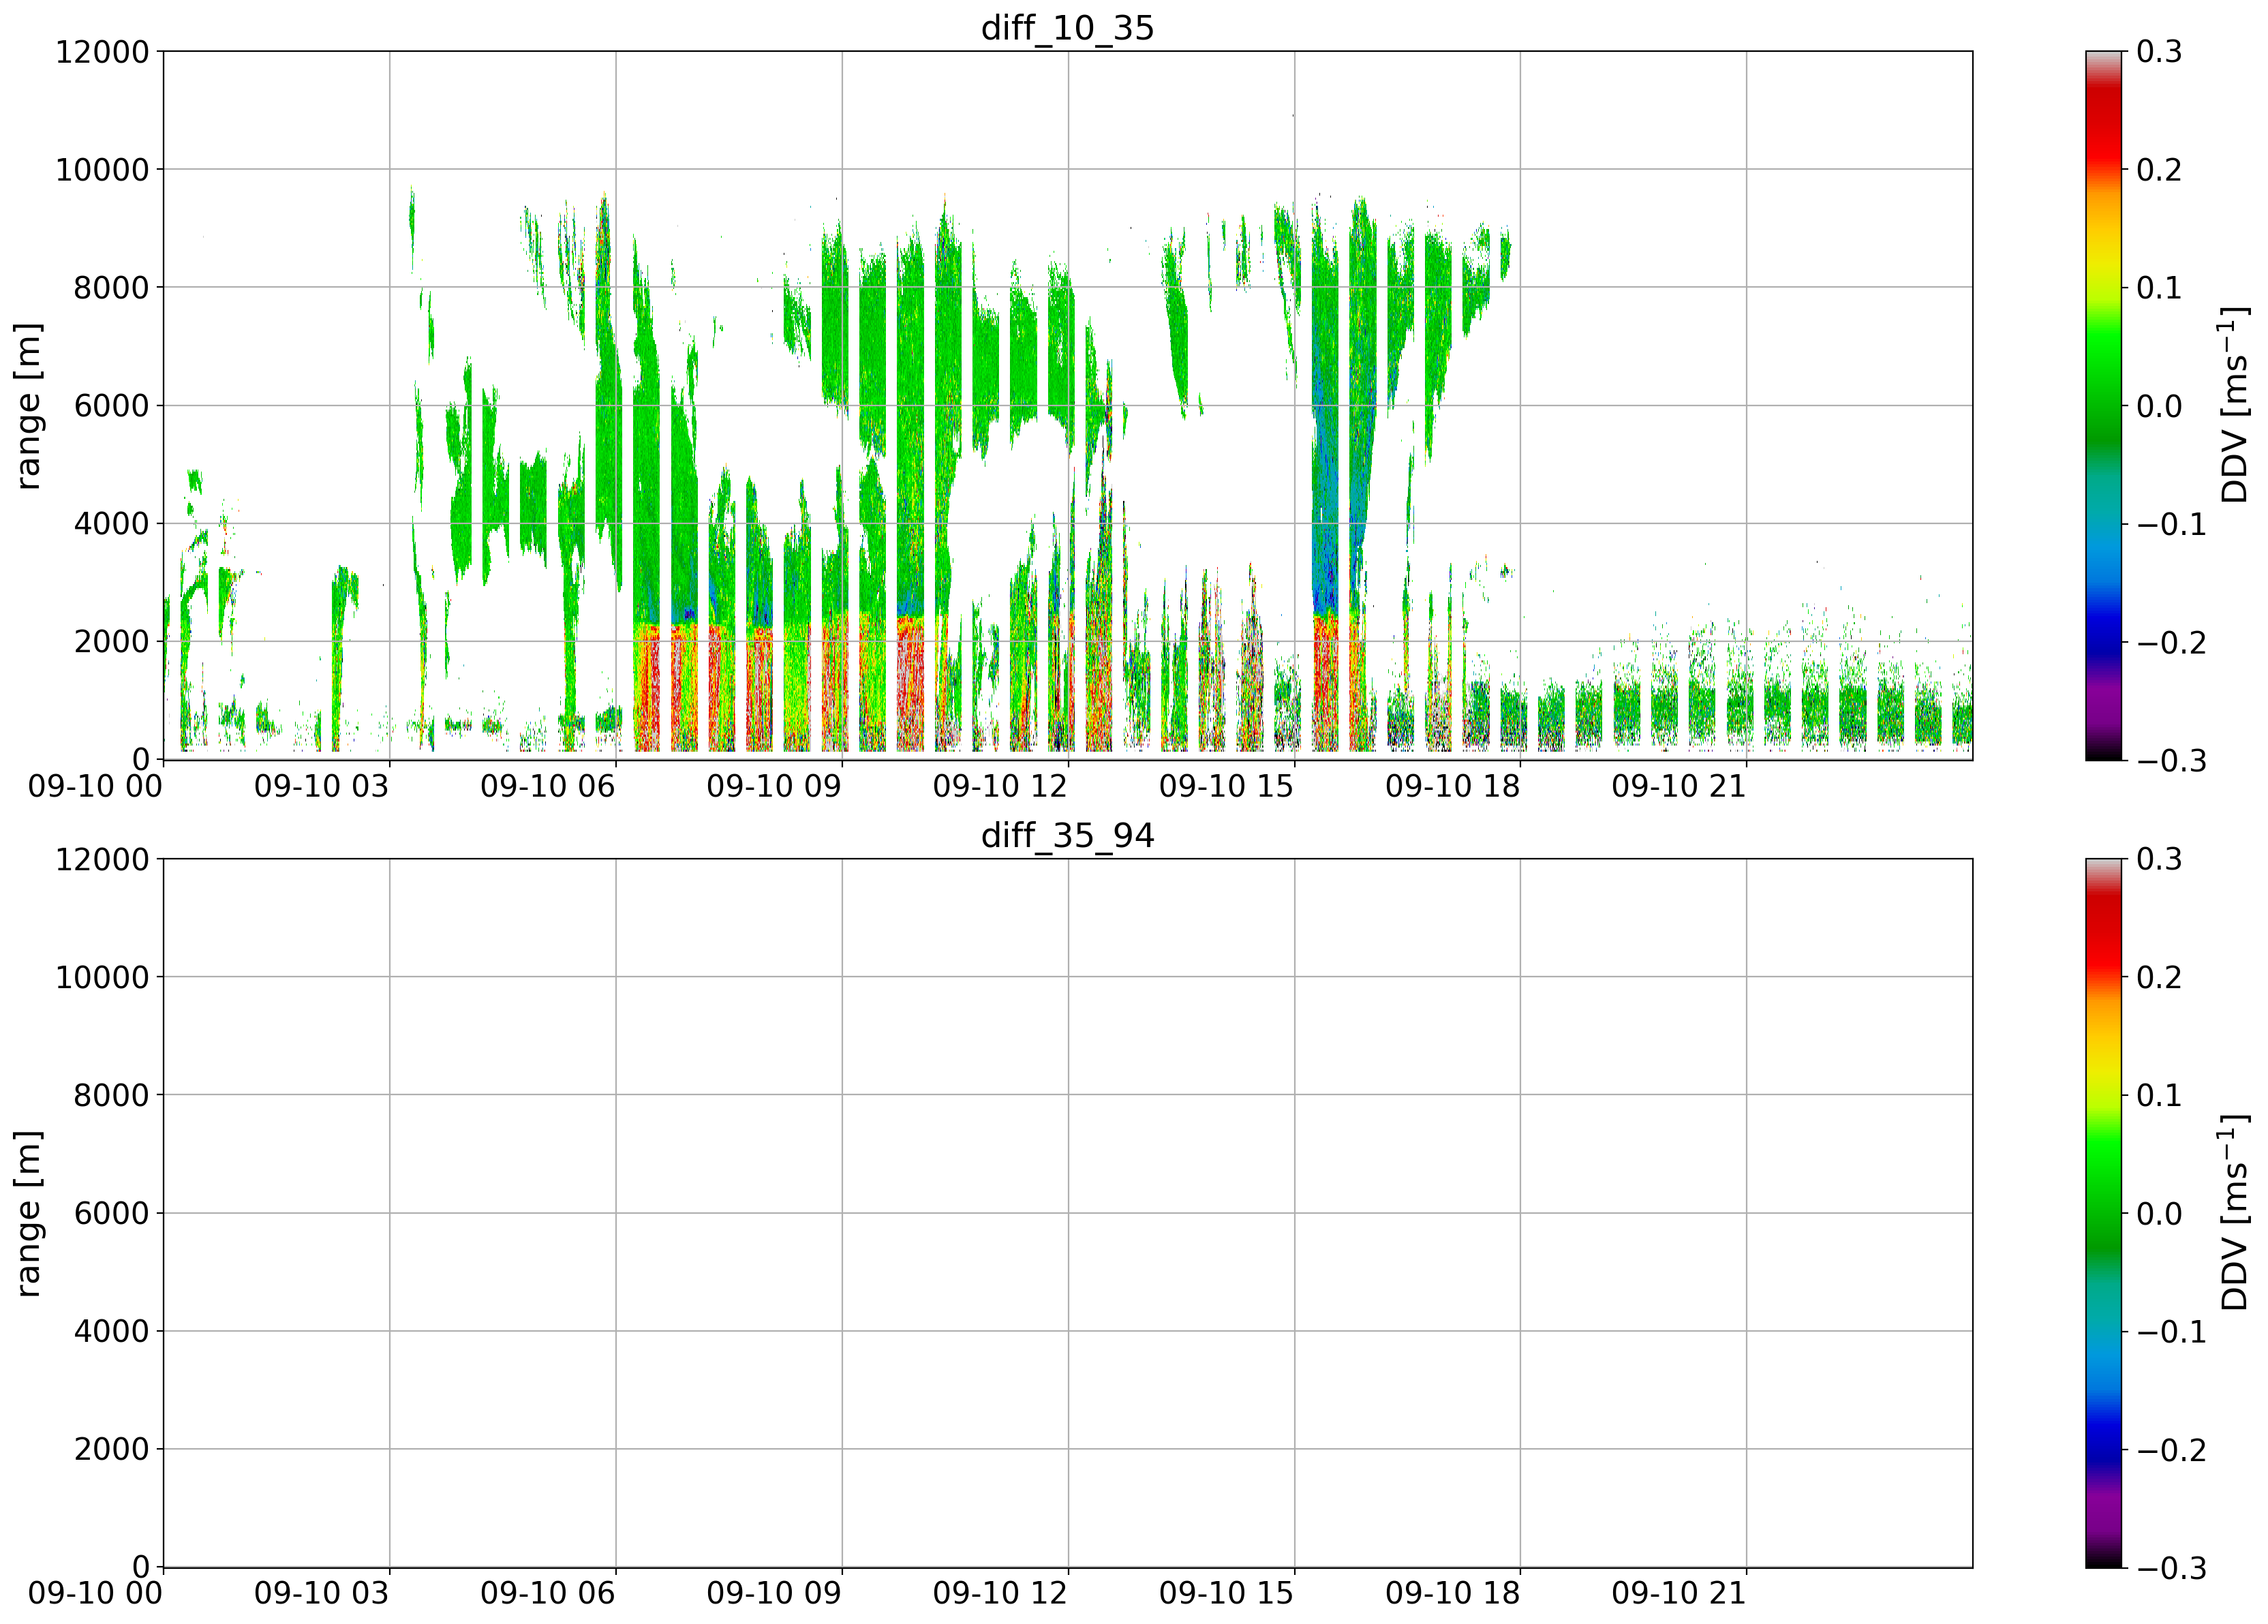This screenshot has height=1624, width=2268.
Task: Click the top plot's 10000 y-axis tick
Action: tap(102, 170)
